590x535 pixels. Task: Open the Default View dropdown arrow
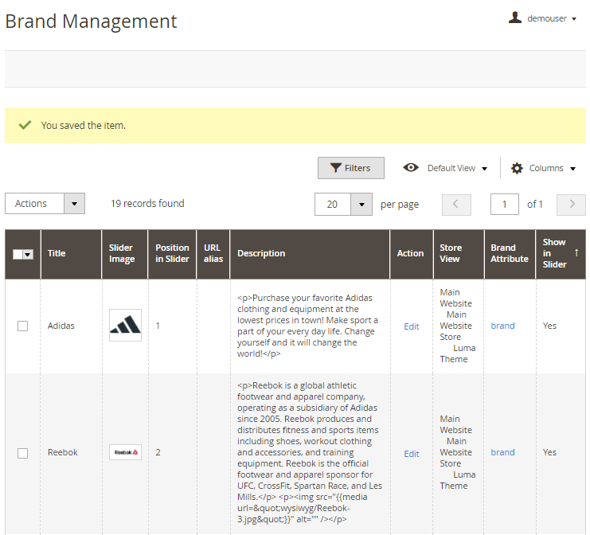click(484, 169)
